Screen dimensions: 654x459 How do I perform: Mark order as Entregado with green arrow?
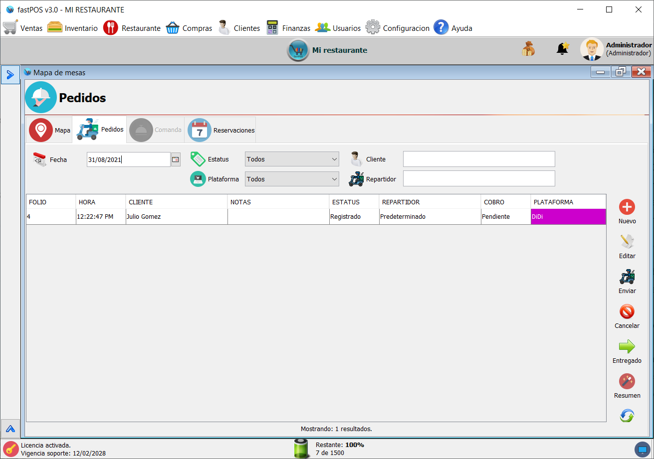[x=627, y=347]
